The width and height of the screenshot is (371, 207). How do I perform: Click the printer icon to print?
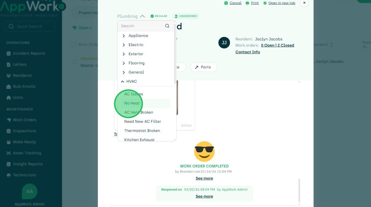tap(248, 3)
